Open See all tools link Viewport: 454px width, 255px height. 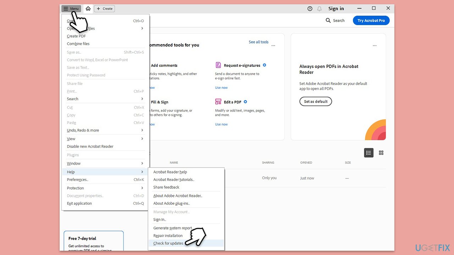259,42
